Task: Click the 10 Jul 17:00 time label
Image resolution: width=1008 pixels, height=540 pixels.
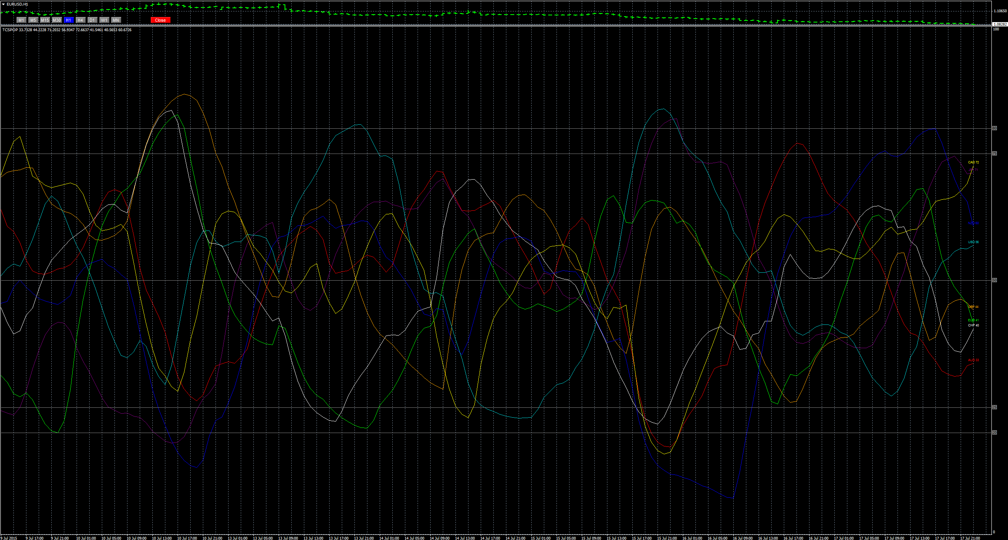Action: (187, 538)
